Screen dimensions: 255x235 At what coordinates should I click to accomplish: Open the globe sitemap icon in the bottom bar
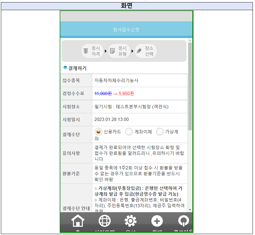click(x=105, y=221)
